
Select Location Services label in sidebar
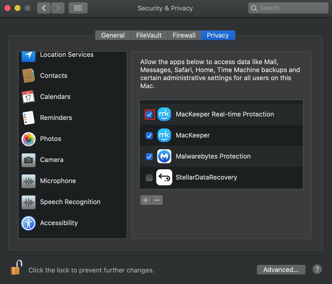[x=67, y=55]
